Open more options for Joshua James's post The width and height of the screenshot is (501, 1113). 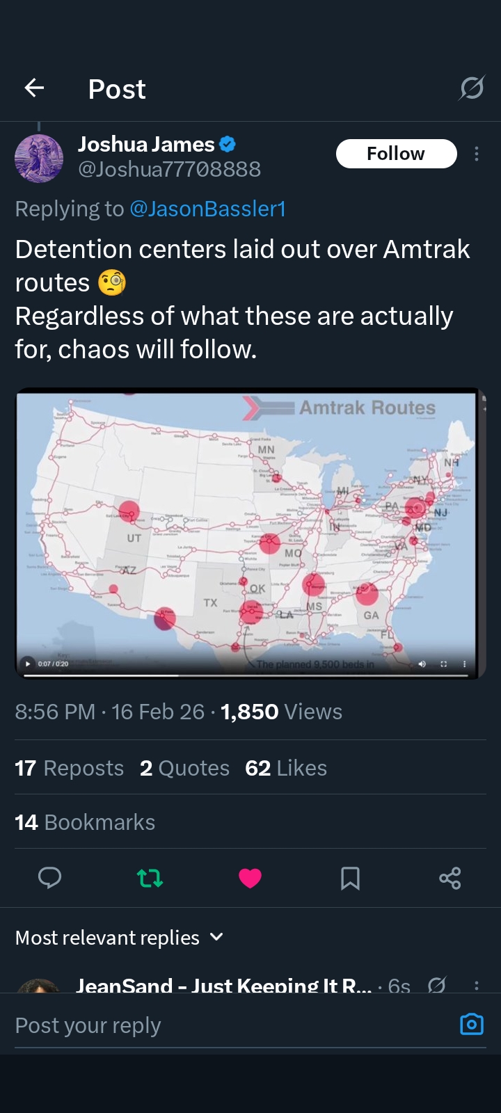(x=477, y=154)
